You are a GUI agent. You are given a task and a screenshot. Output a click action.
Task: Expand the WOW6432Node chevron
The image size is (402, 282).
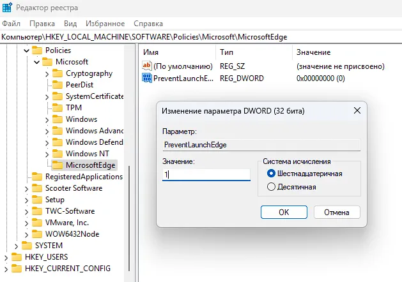(26, 235)
